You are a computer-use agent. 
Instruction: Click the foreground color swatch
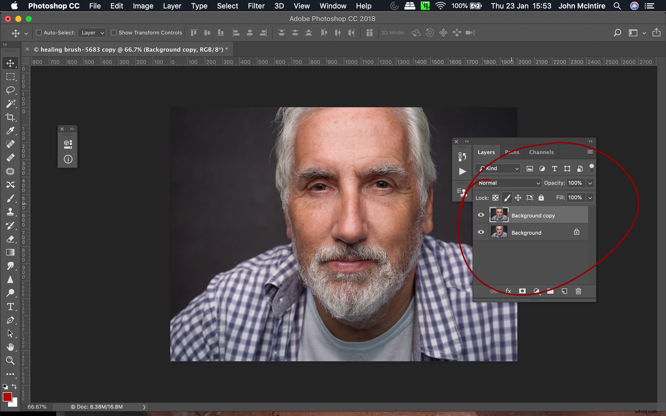(7, 397)
